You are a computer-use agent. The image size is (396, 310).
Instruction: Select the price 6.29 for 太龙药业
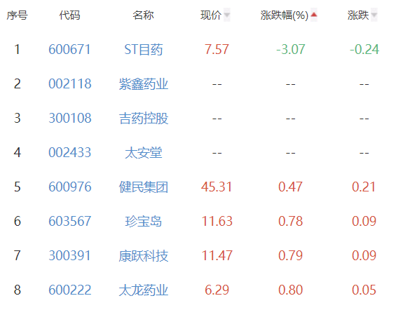[x=217, y=290]
